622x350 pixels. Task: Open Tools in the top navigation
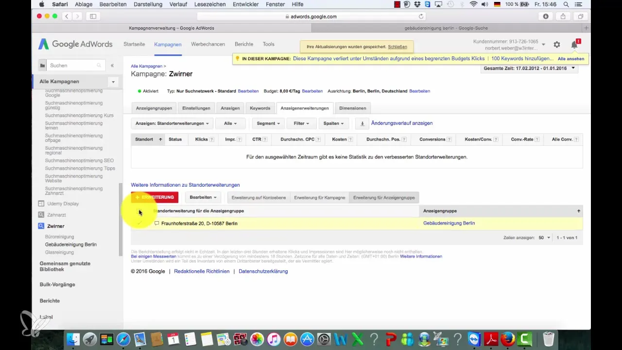(269, 44)
